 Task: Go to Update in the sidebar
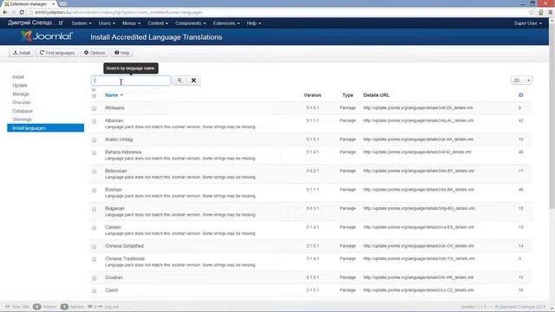tap(20, 85)
